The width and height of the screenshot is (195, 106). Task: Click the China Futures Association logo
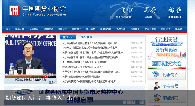(14, 11)
